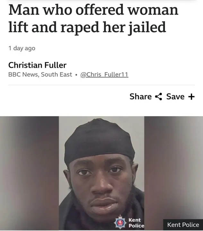Click the "1 day ago" timestamp
Image resolution: width=203 pixels, height=231 pixels.
pos(22,48)
